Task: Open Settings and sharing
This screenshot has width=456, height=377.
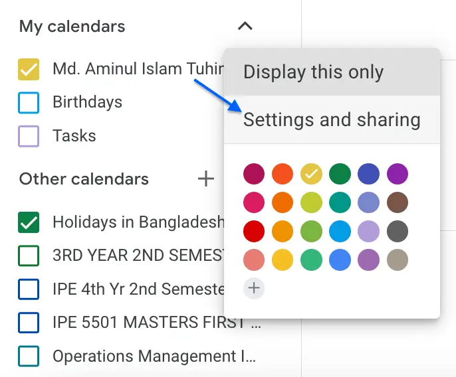Action: 332,119
